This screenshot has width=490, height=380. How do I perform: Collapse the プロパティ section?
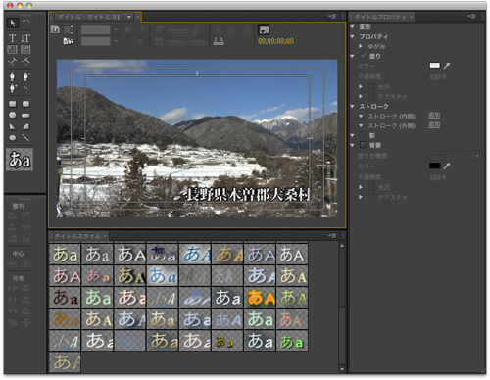point(353,36)
